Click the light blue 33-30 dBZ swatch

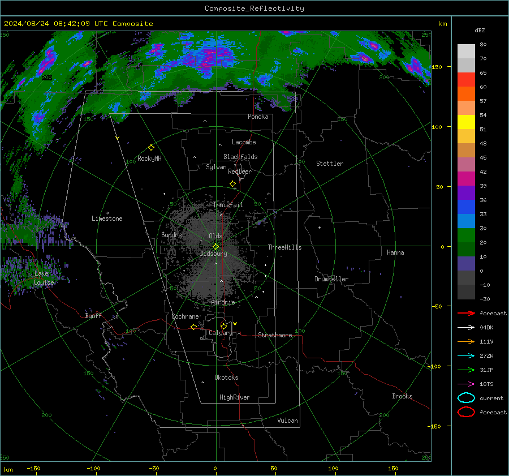click(x=466, y=221)
